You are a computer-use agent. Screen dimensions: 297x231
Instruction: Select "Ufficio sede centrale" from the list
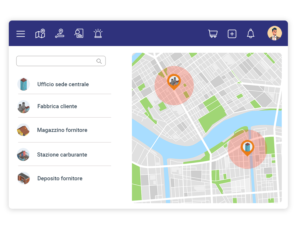(x=63, y=84)
